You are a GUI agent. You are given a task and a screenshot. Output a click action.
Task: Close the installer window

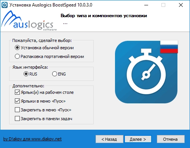click(181, 5)
